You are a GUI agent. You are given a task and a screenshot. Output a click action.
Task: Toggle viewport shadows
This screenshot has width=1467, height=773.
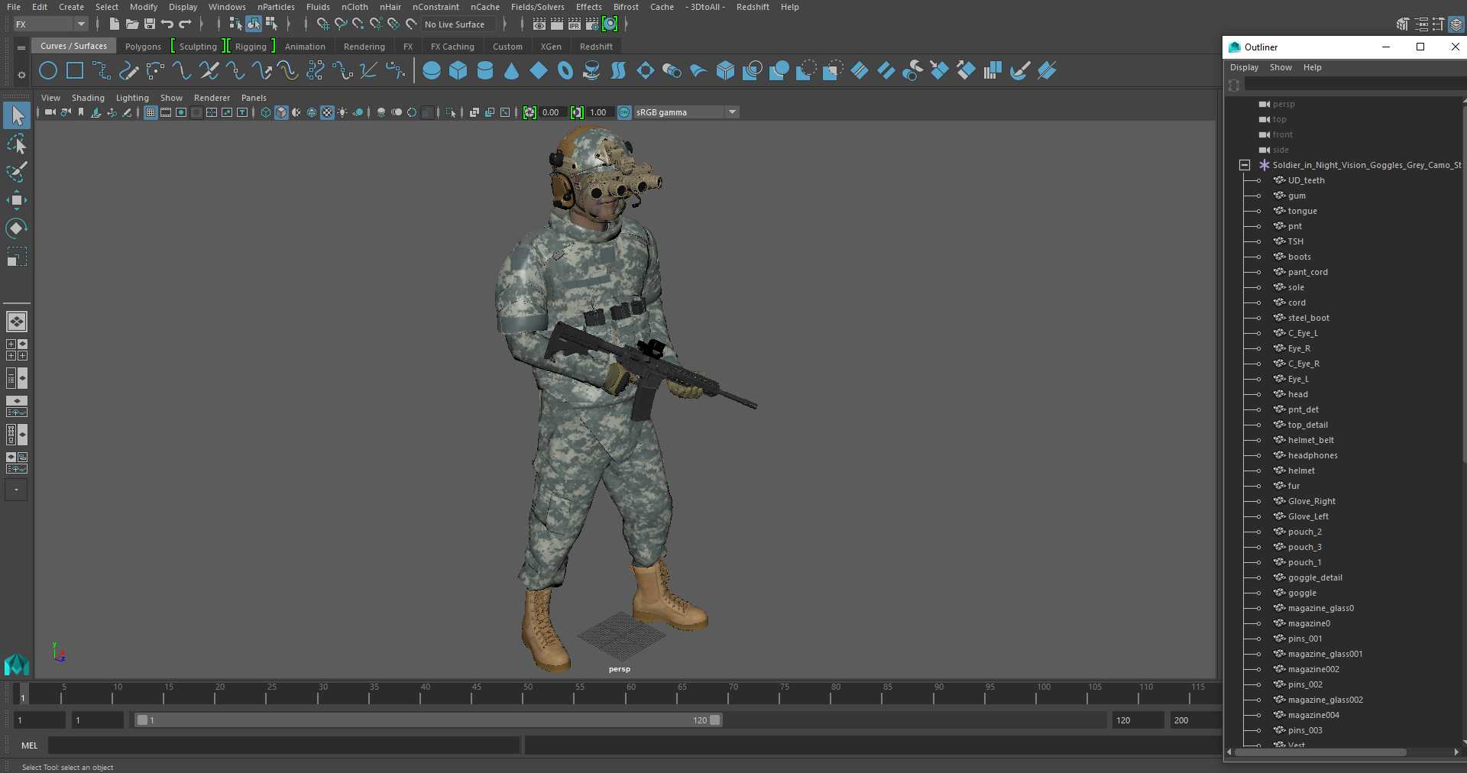tap(358, 112)
